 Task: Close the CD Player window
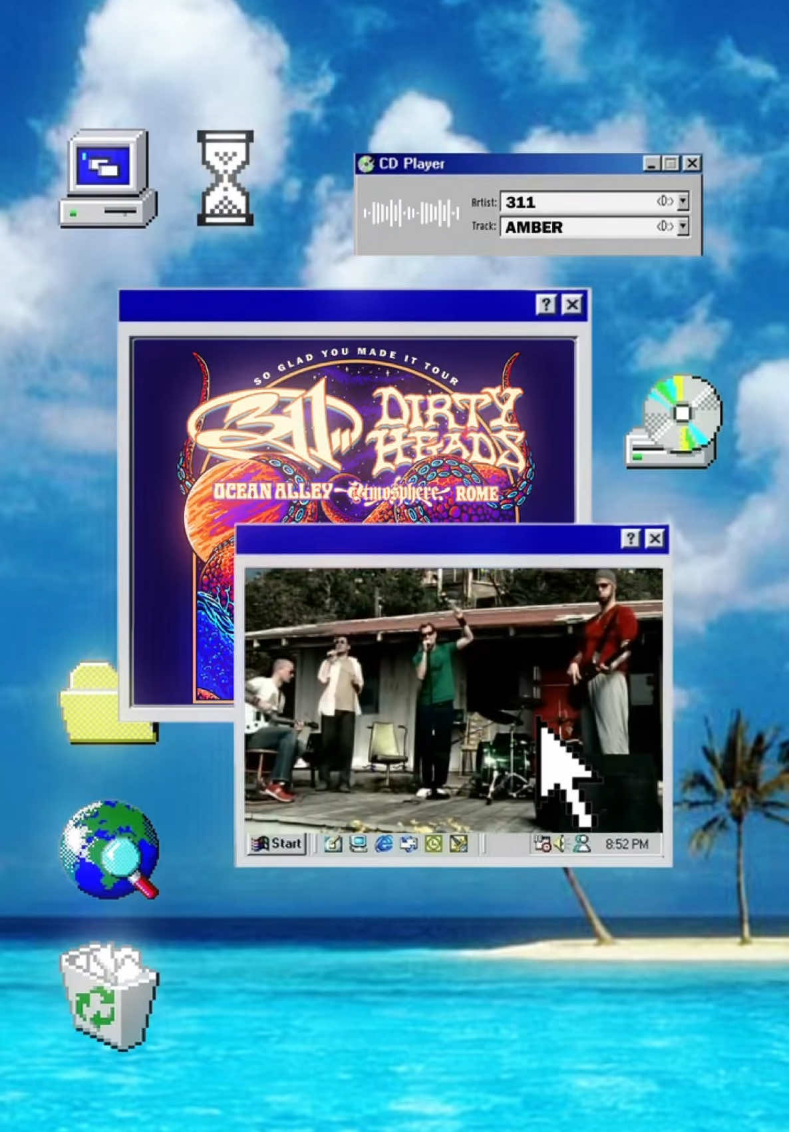[x=692, y=163]
